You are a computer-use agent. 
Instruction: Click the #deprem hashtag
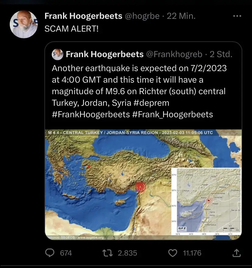151,103
